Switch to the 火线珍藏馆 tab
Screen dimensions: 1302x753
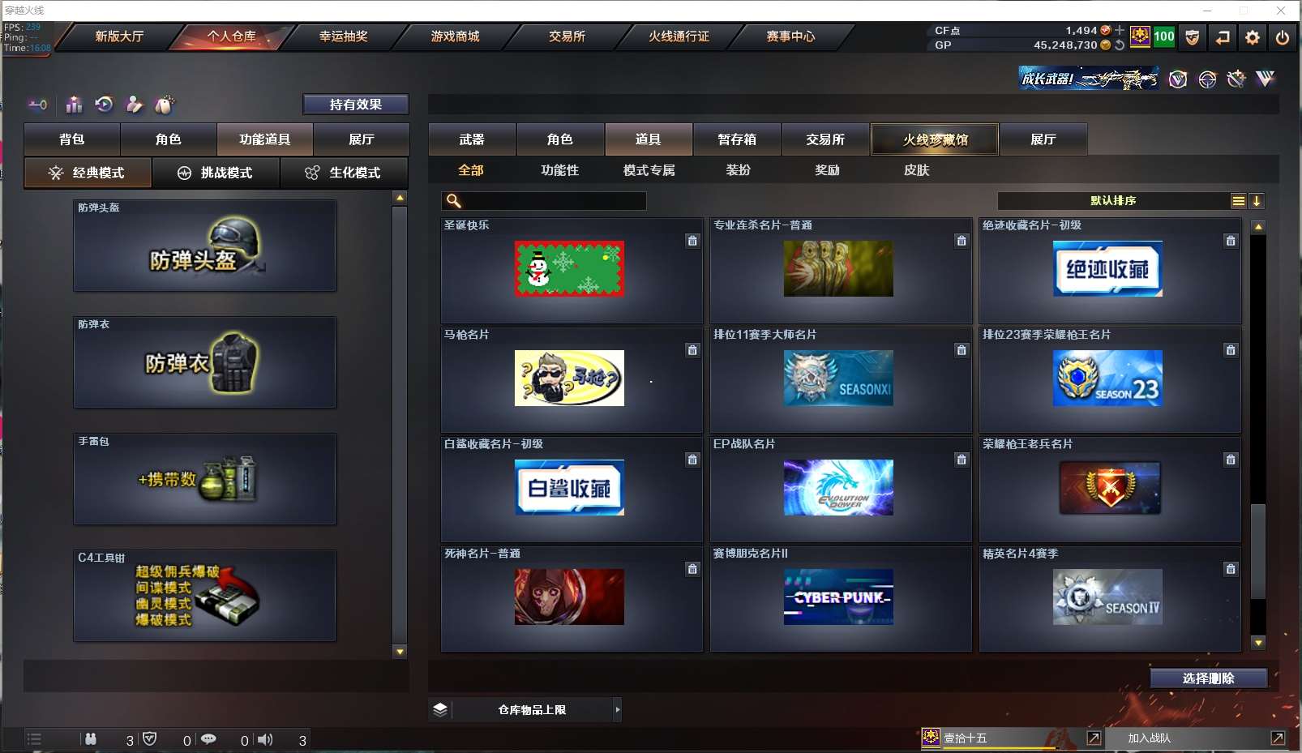(936, 139)
